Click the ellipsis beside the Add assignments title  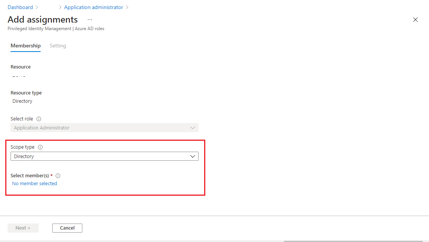point(89,19)
